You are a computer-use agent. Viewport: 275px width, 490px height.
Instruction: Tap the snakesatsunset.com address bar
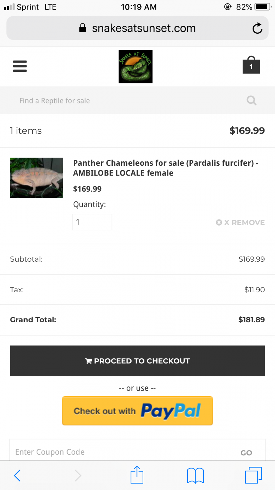click(x=137, y=28)
